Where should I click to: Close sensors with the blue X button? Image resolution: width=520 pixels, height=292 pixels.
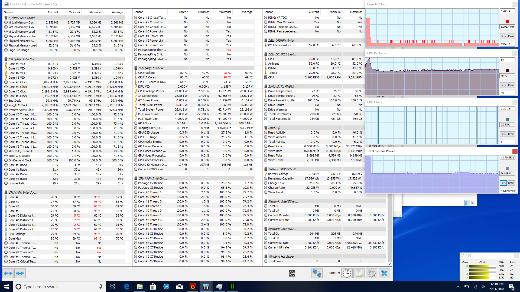click(384, 273)
